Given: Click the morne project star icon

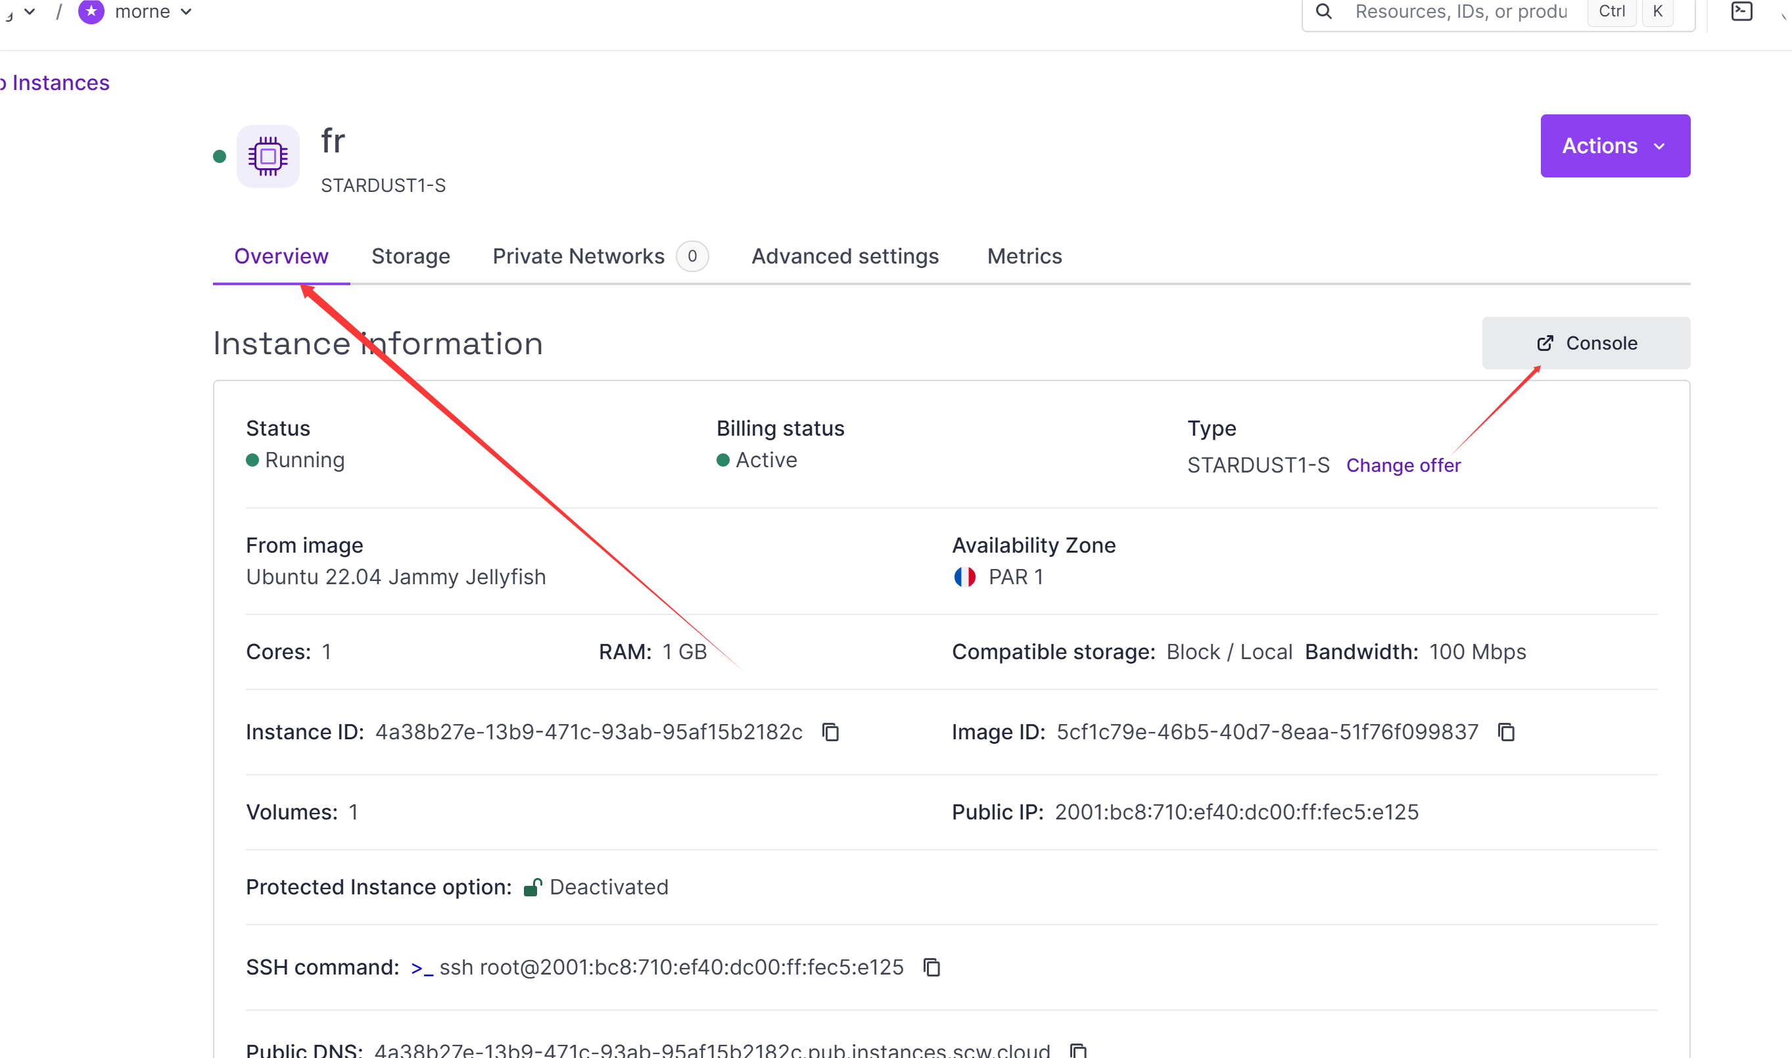Looking at the screenshot, I should pos(91,11).
